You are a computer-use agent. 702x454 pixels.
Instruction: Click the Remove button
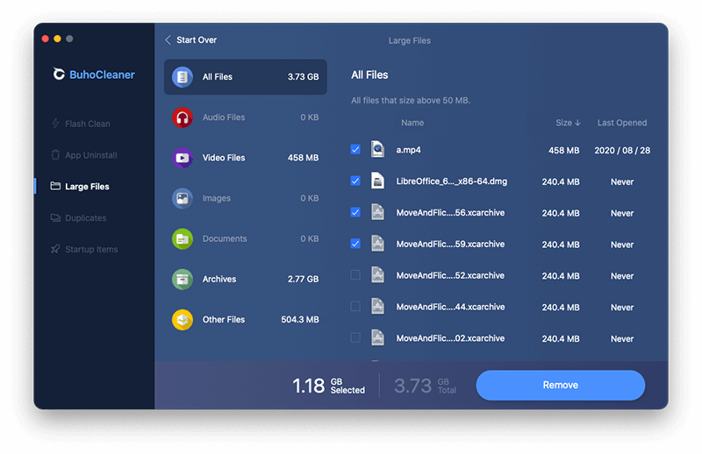561,385
